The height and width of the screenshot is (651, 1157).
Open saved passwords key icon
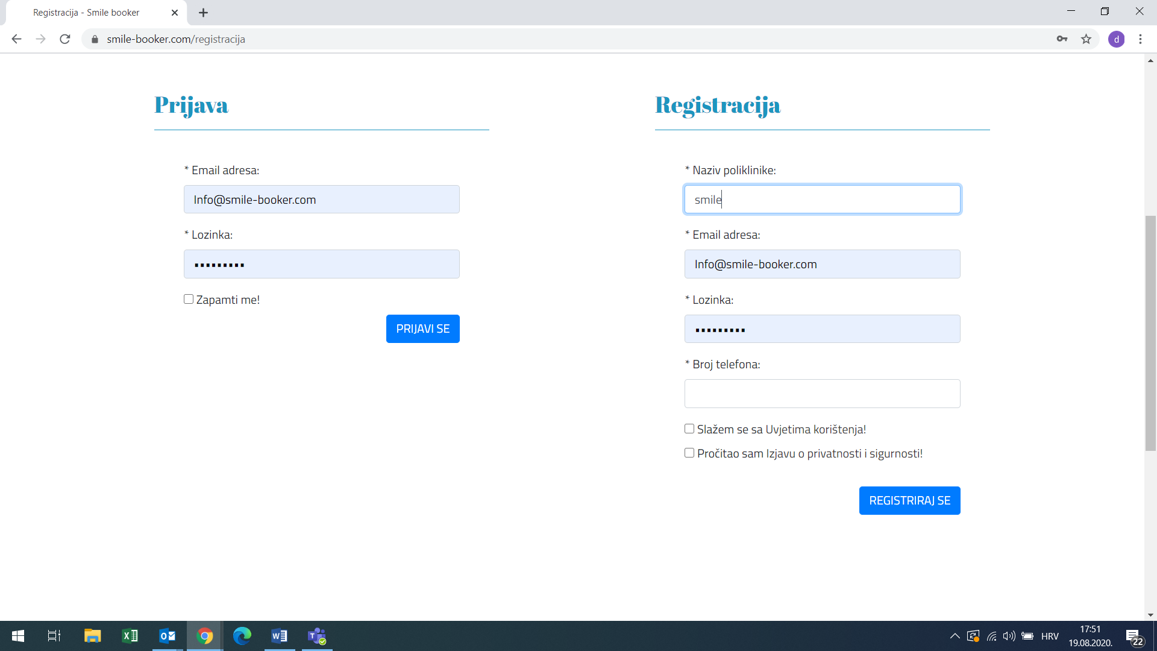tap(1062, 39)
